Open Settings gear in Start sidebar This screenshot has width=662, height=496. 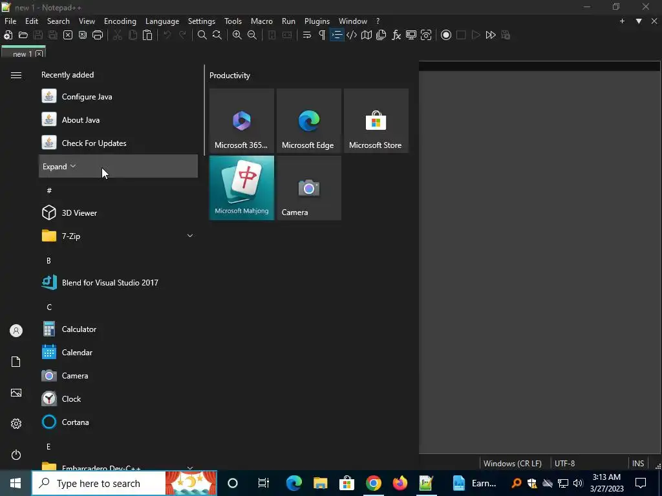(16, 424)
